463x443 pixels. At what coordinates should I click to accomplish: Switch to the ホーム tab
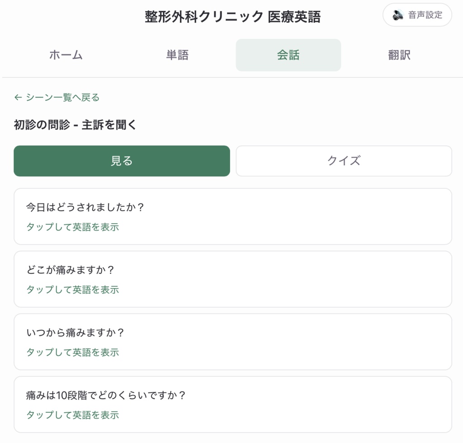tap(66, 55)
